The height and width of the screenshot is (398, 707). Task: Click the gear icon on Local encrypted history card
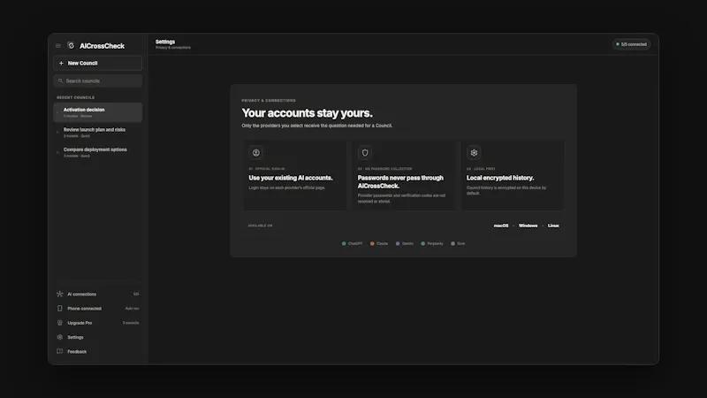tap(474, 152)
